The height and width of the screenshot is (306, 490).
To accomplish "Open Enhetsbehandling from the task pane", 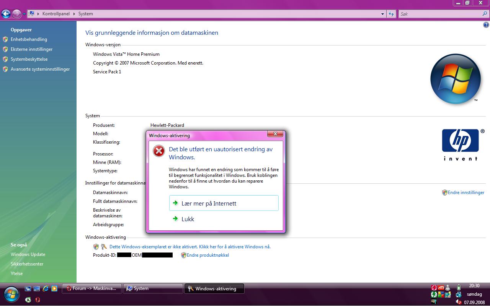I will (x=29, y=39).
